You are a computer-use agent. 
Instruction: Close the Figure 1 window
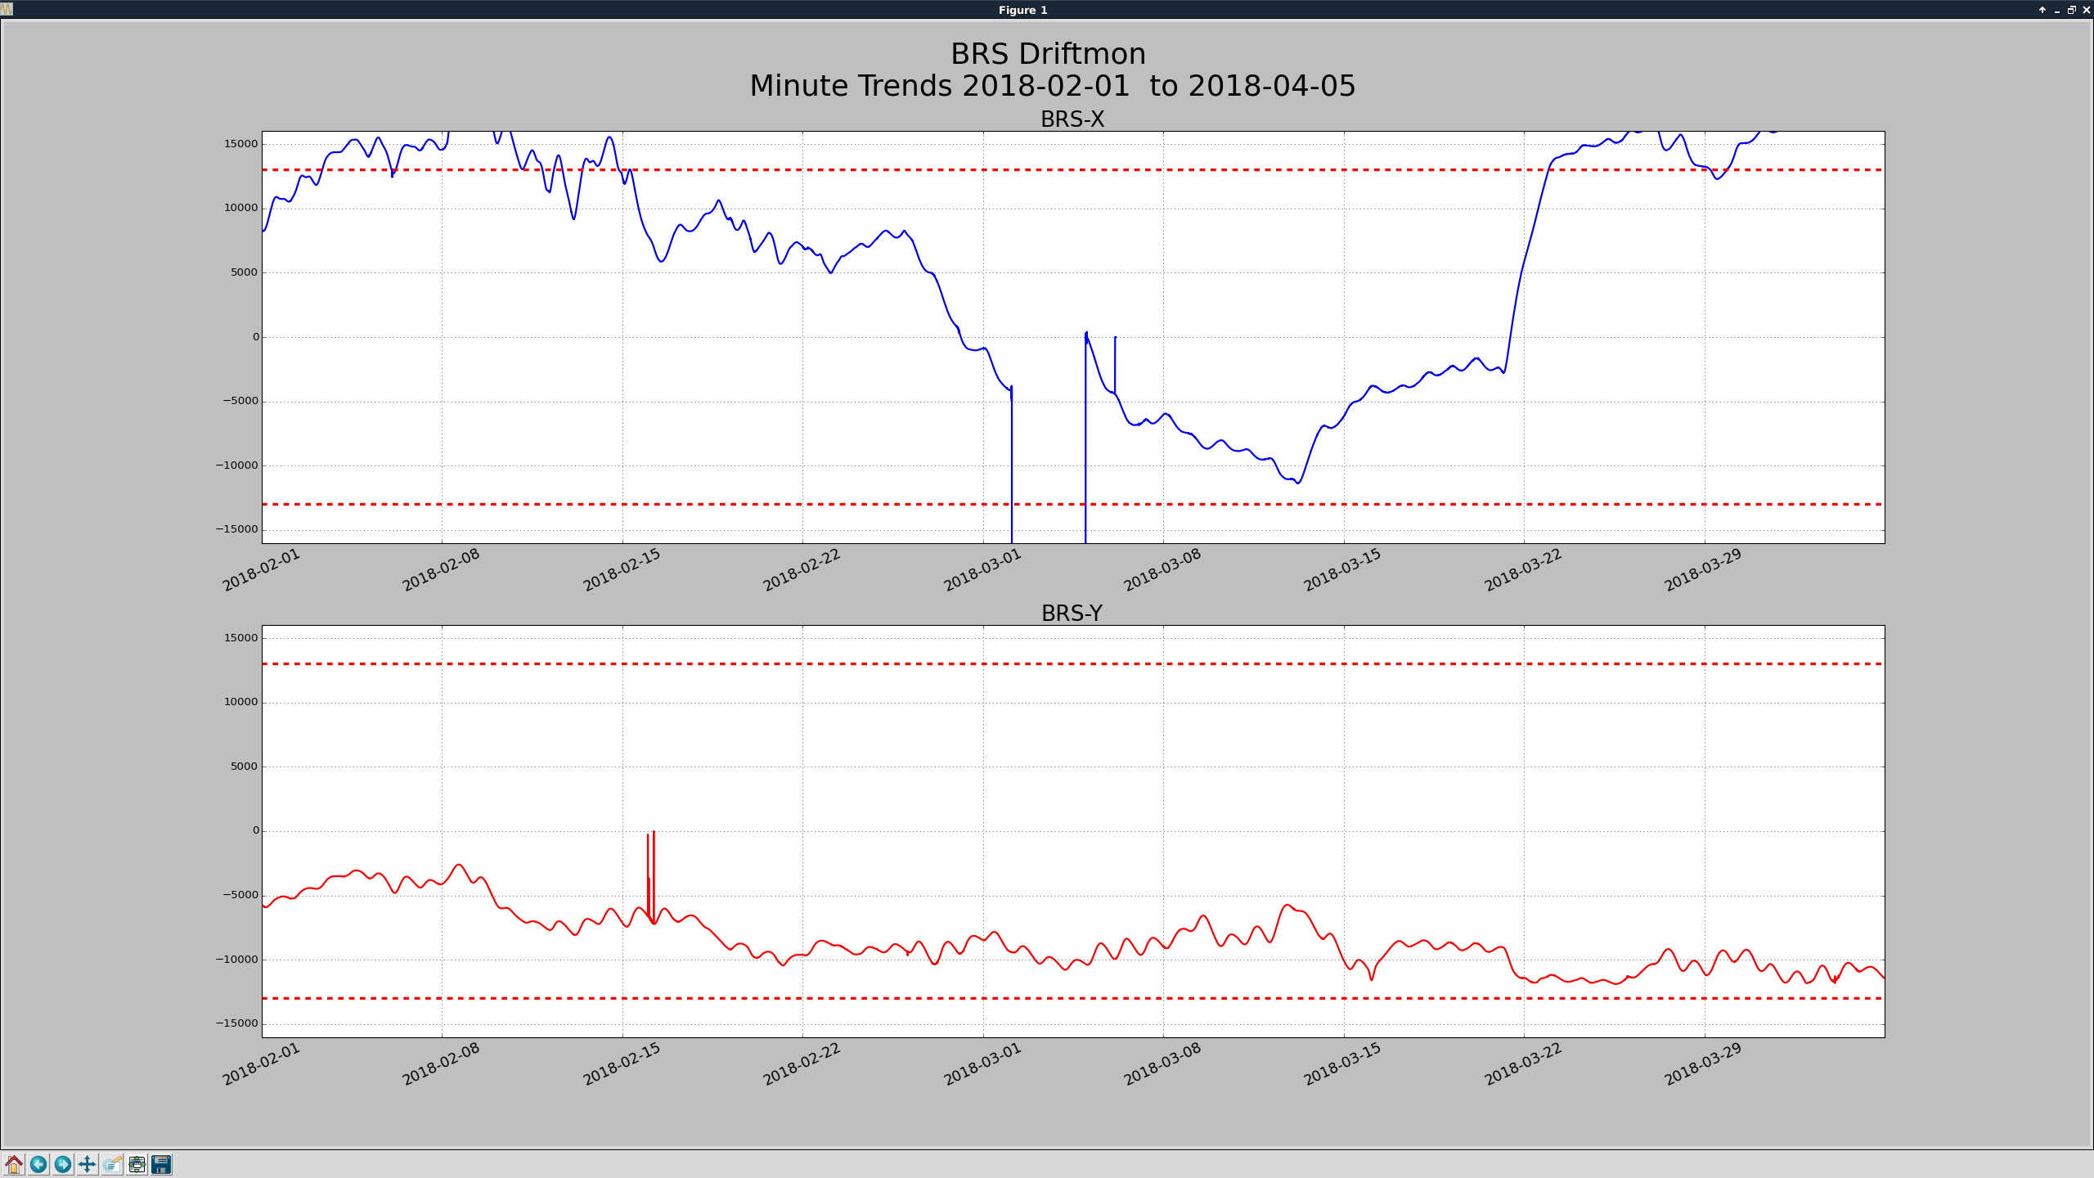point(2086,10)
